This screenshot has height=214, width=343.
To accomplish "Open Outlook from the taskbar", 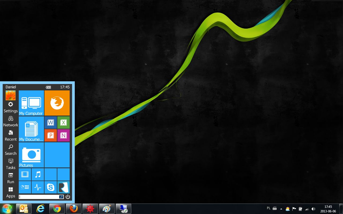I will (24, 209).
